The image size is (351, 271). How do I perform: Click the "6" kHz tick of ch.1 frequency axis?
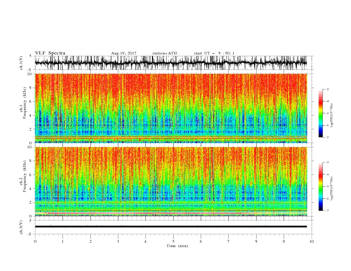31,101
